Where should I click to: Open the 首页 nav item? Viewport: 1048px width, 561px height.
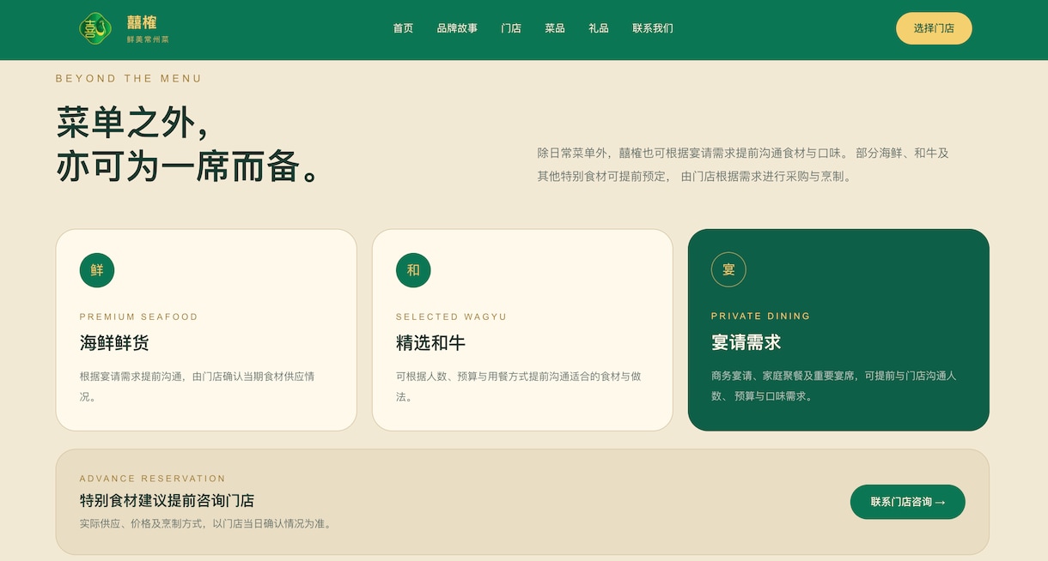[x=403, y=28]
